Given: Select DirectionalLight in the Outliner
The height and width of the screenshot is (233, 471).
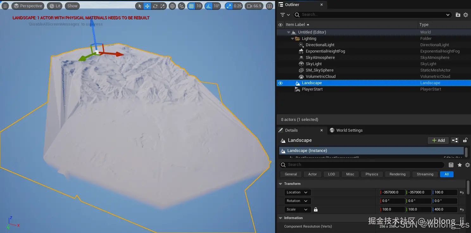Looking at the screenshot, I should (x=320, y=45).
